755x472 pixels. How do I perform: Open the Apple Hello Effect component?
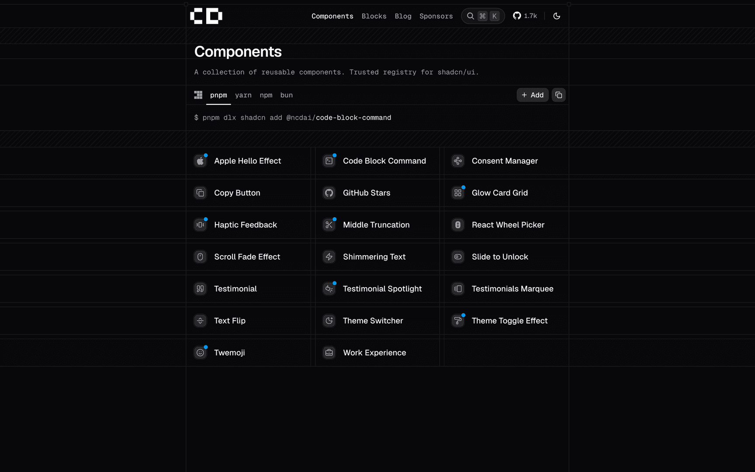pos(248,161)
